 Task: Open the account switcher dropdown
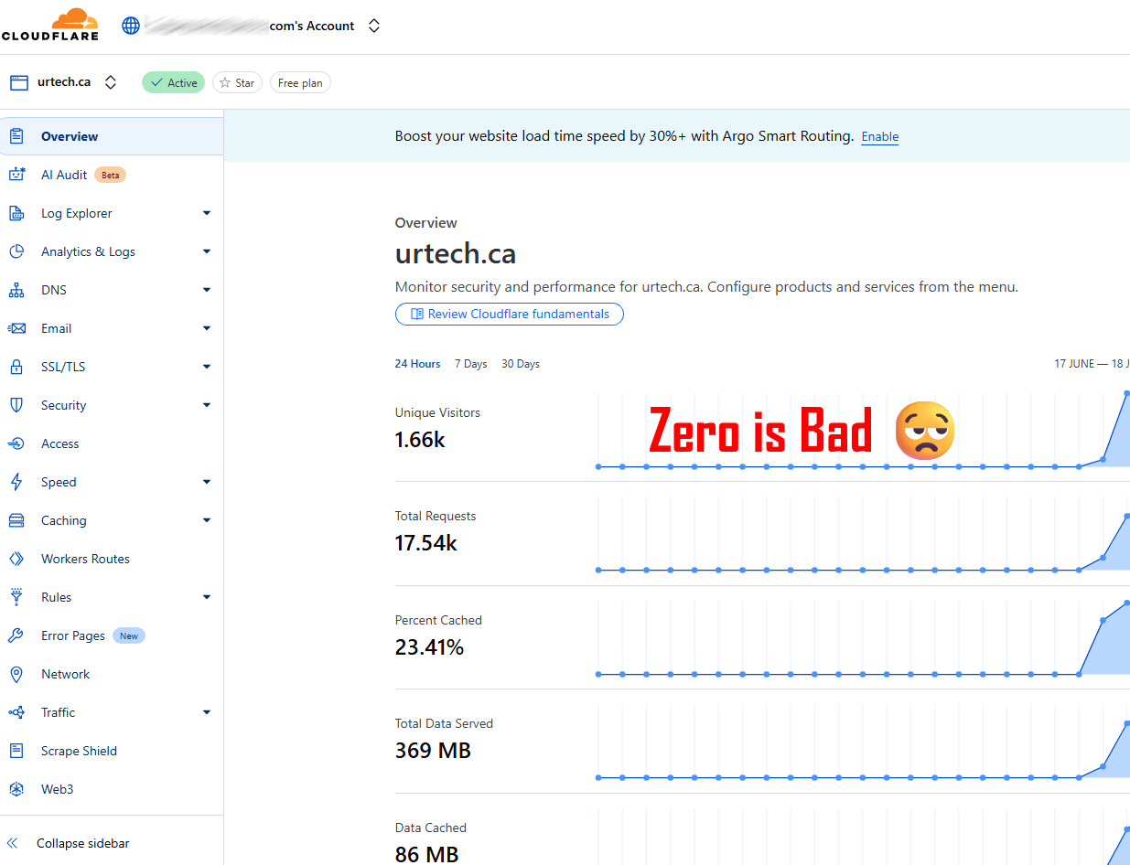coord(373,27)
